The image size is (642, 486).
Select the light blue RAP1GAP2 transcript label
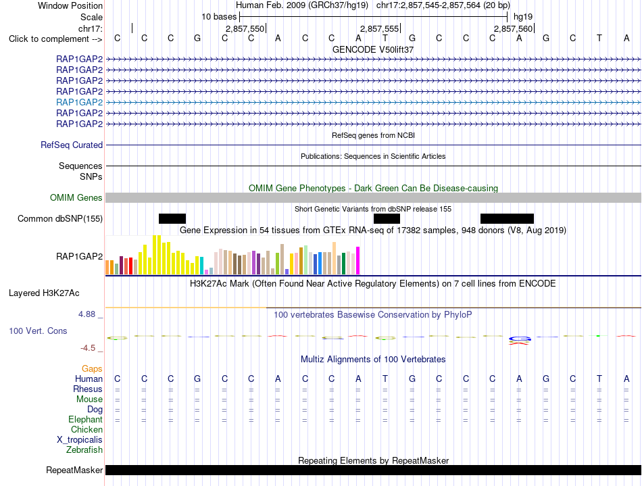(x=80, y=102)
